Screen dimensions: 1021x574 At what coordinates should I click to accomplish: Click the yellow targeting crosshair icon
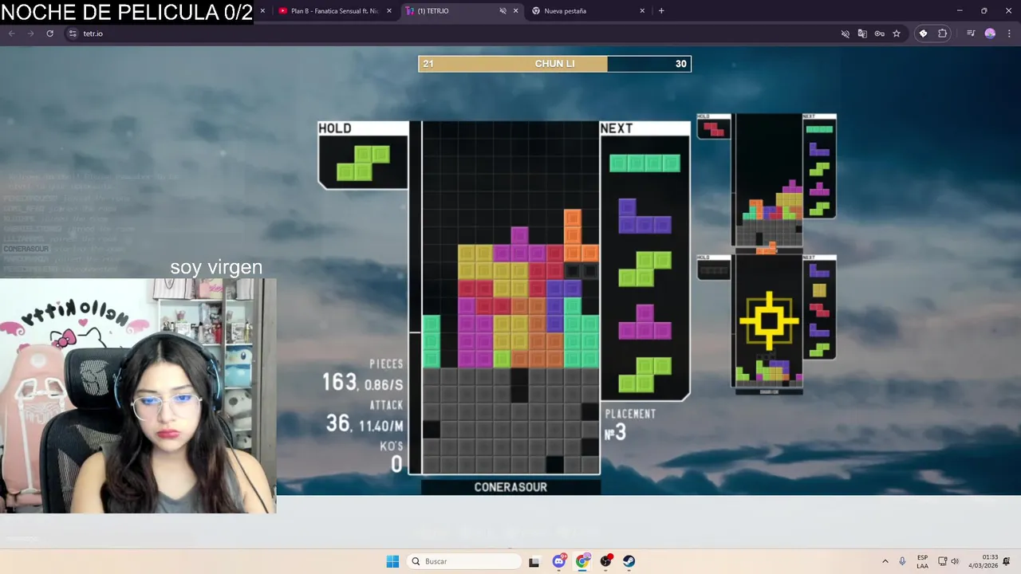(x=769, y=320)
